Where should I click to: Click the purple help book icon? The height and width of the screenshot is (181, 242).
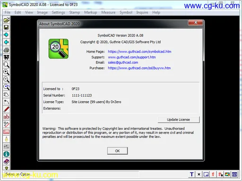click(6, 162)
